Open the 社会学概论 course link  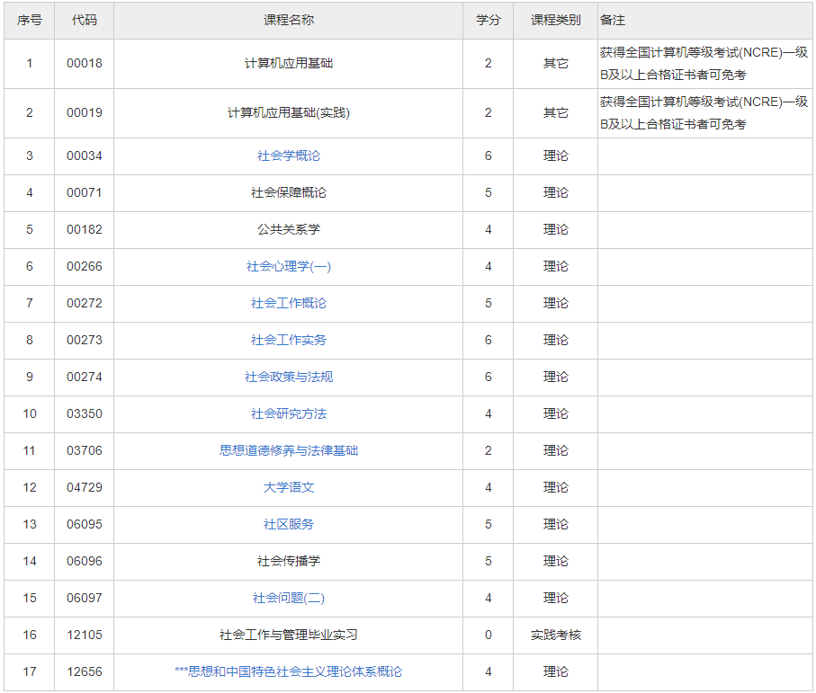coord(288,156)
